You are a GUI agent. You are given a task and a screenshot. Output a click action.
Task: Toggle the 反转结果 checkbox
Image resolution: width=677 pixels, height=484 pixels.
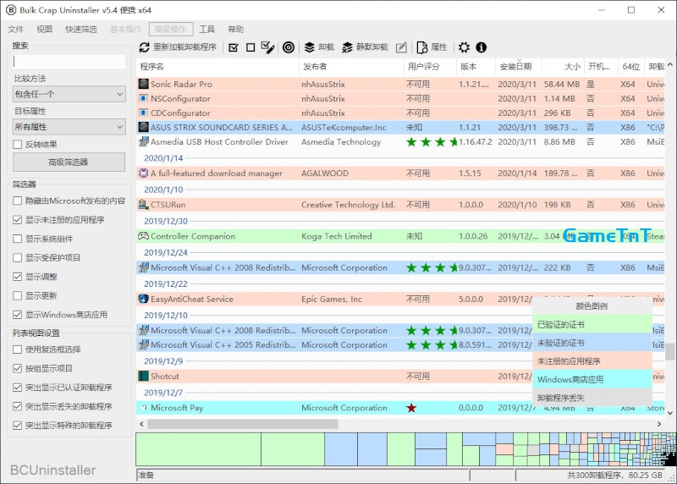tap(17, 144)
